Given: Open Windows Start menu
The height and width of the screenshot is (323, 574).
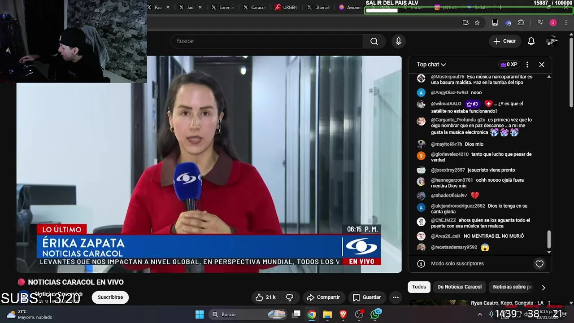Looking at the screenshot, I should [200, 314].
